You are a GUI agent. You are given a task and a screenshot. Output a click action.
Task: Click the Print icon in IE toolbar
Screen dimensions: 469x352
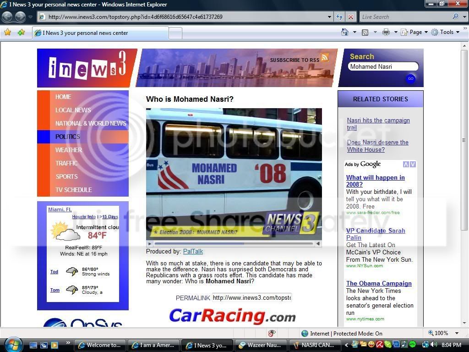point(386,33)
